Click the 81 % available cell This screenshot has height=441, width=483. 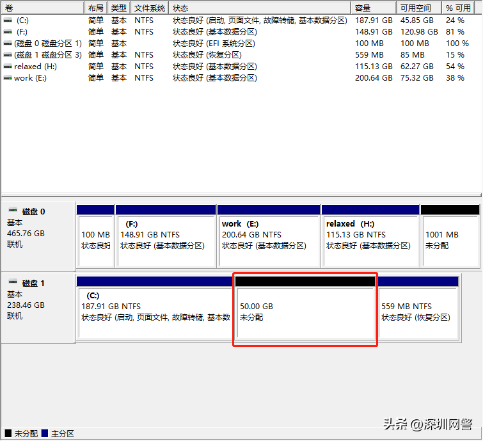pos(455,32)
